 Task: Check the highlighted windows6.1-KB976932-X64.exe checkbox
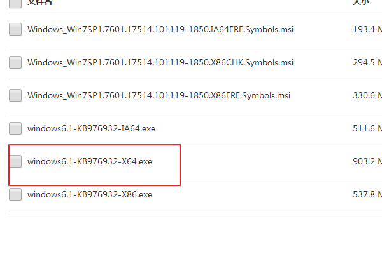(15, 161)
